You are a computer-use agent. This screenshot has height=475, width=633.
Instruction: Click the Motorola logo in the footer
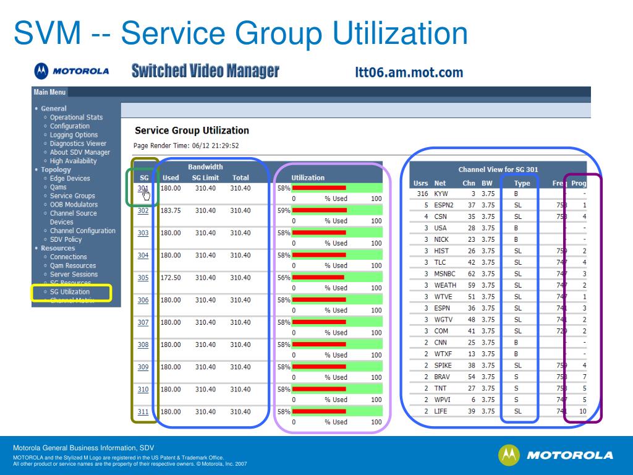coord(556,455)
